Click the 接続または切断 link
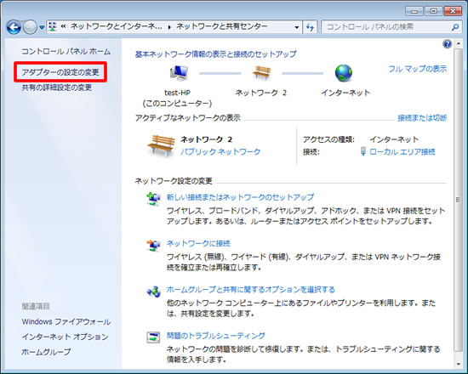The width and height of the screenshot is (468, 374). [422, 118]
